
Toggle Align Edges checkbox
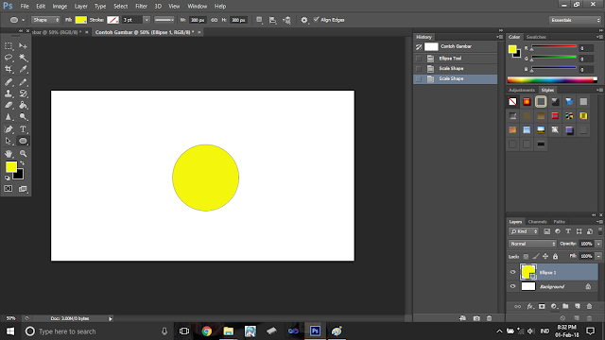click(x=317, y=19)
